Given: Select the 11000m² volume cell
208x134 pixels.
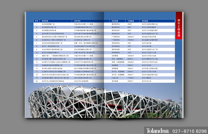Looking at the screenshot, I should 131,78.
